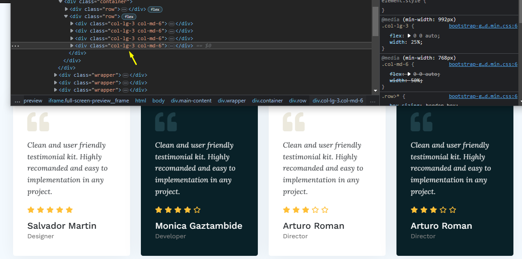Screen dimensions: 522x259
Task: Open the stylesheet link for .col-md-6 rule
Action: (483, 64)
